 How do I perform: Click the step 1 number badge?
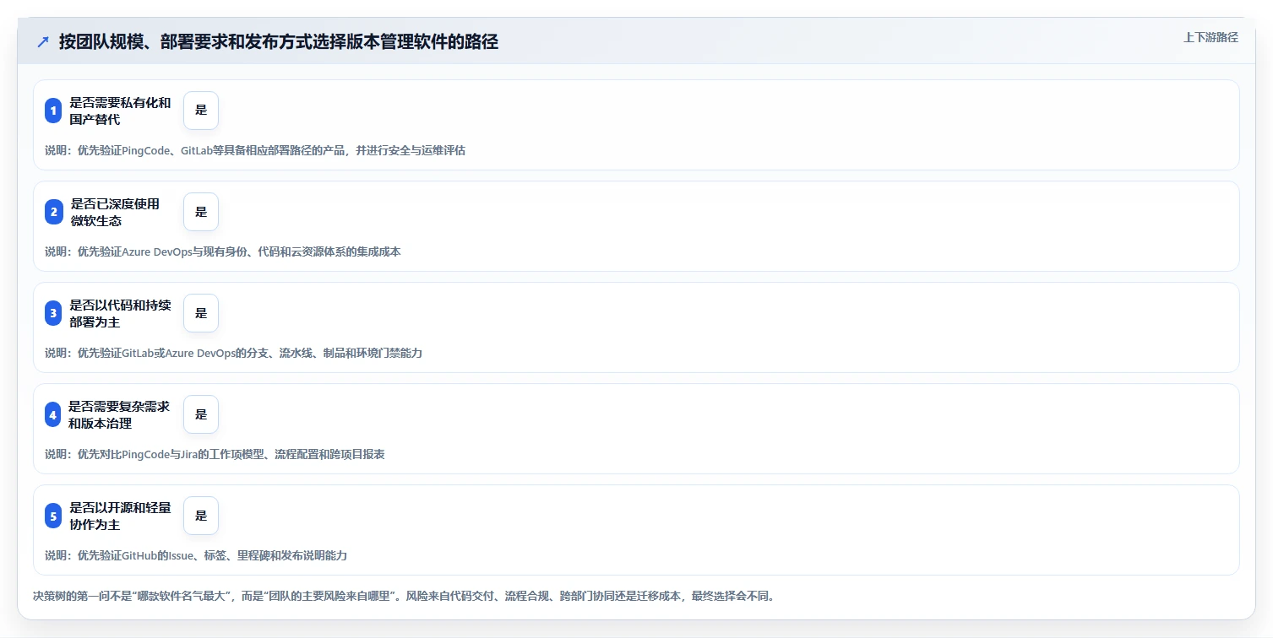coord(53,111)
